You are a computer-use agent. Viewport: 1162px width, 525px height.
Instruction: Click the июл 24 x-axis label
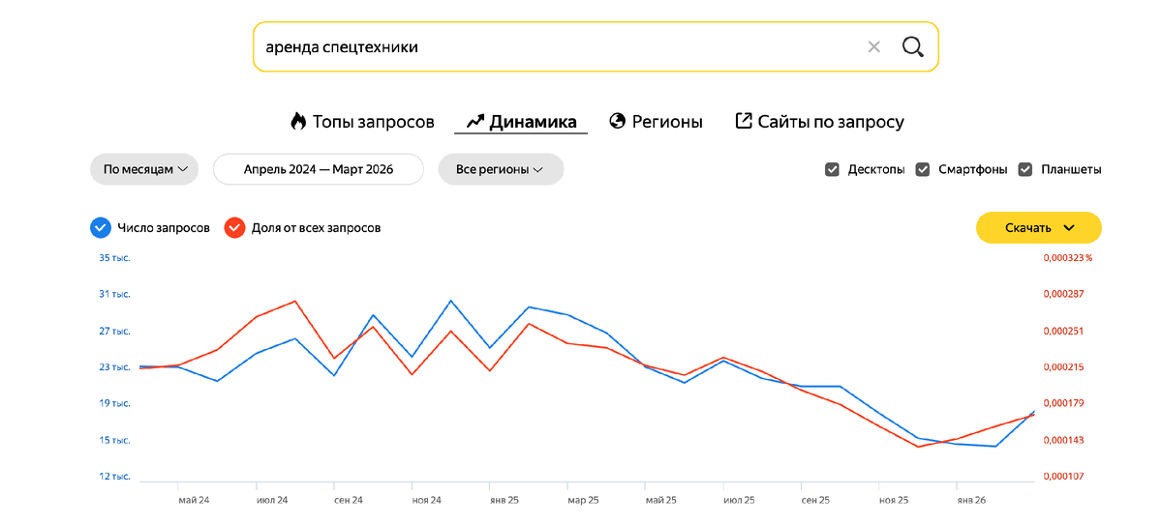[272, 501]
